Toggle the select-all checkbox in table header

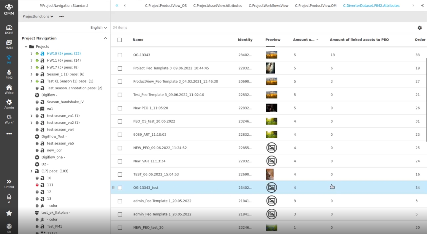tap(120, 40)
